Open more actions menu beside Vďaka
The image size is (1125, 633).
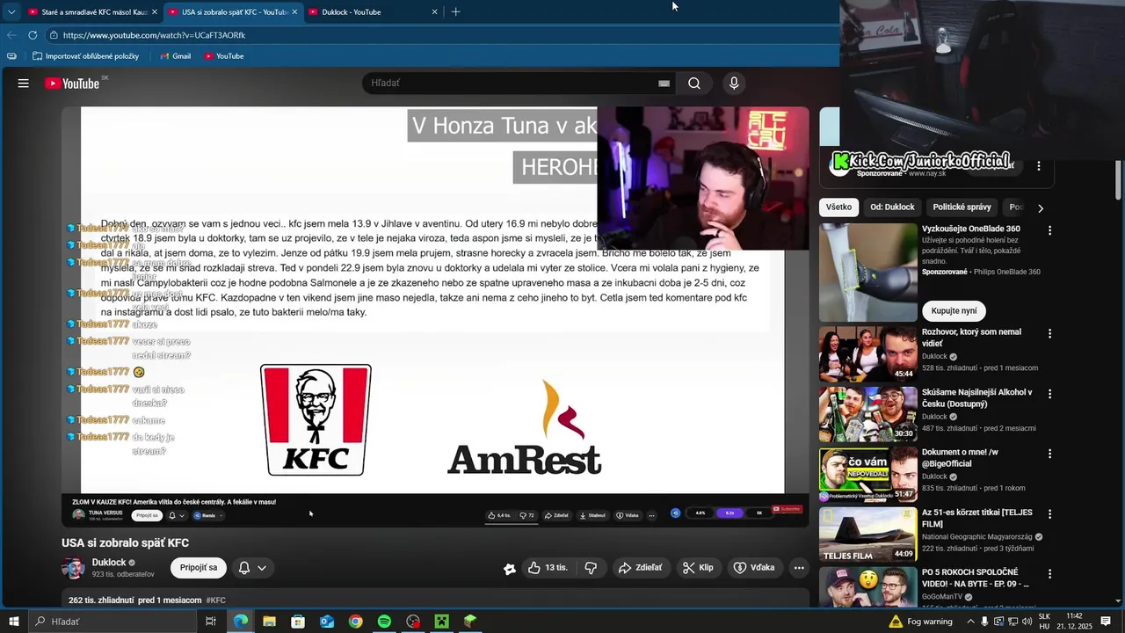(799, 568)
